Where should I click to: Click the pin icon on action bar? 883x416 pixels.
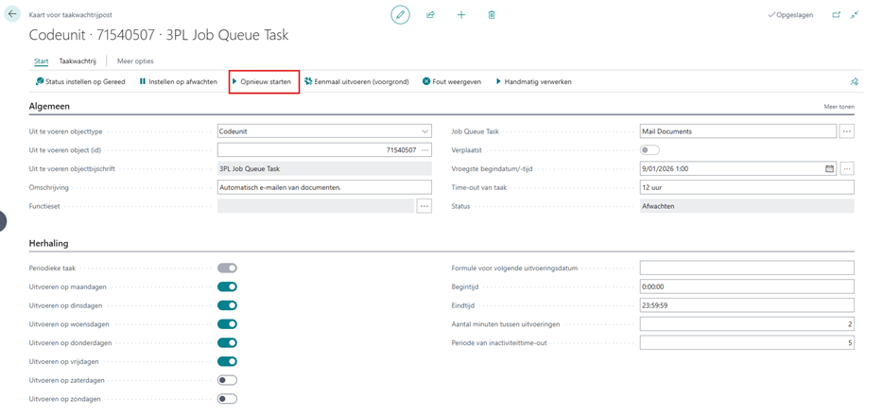[x=854, y=82]
